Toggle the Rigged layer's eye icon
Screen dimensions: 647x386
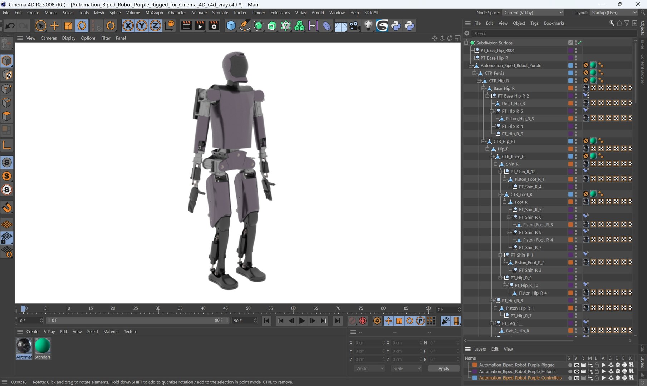(577, 365)
